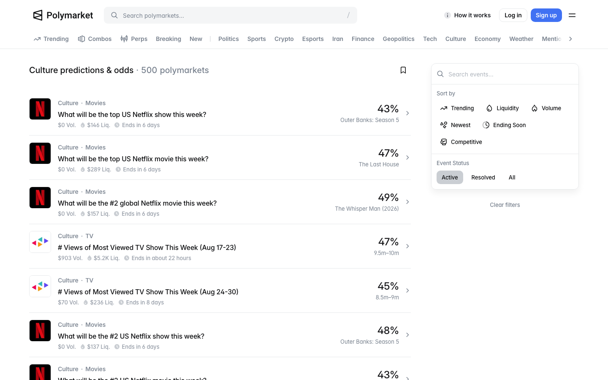Click the Log in button
This screenshot has width=608, height=380.
coord(513,15)
